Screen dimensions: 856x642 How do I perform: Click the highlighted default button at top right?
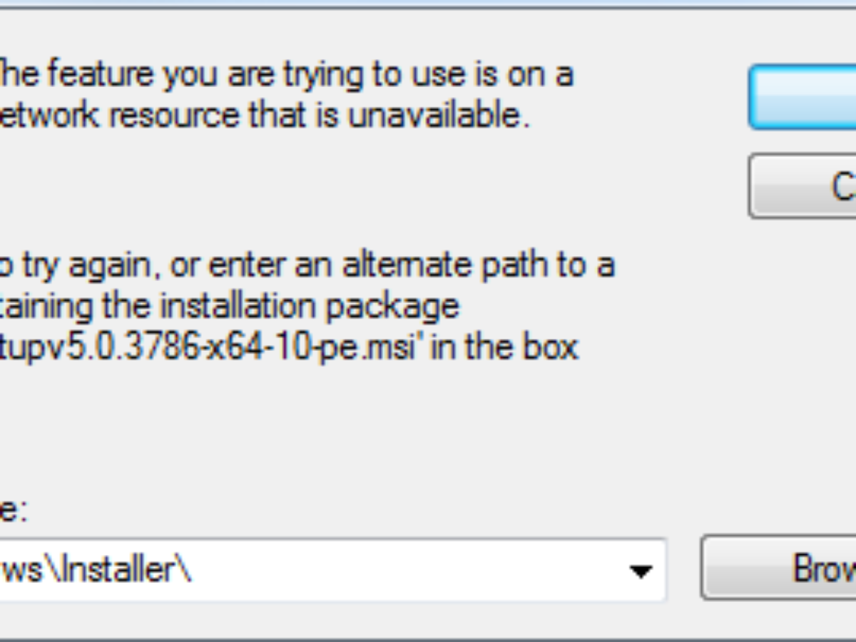802,98
